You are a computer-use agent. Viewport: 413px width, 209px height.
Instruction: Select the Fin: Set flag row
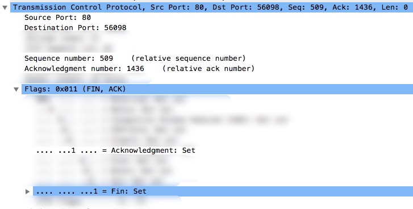223,191
